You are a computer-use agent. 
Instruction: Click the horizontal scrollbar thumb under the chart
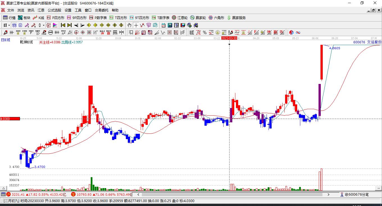(233, 195)
